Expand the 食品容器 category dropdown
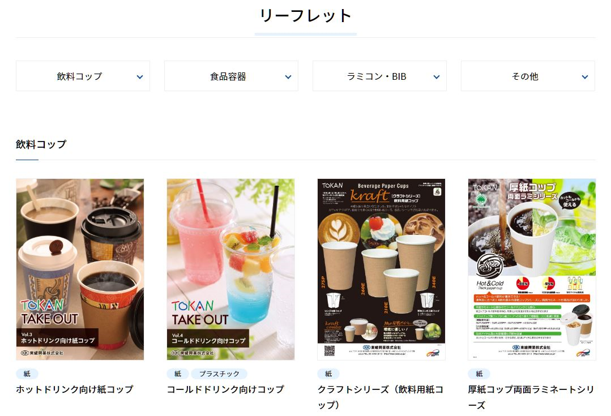The height and width of the screenshot is (416, 611). pos(231,76)
